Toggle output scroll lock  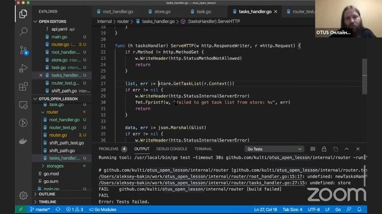tap(324, 149)
